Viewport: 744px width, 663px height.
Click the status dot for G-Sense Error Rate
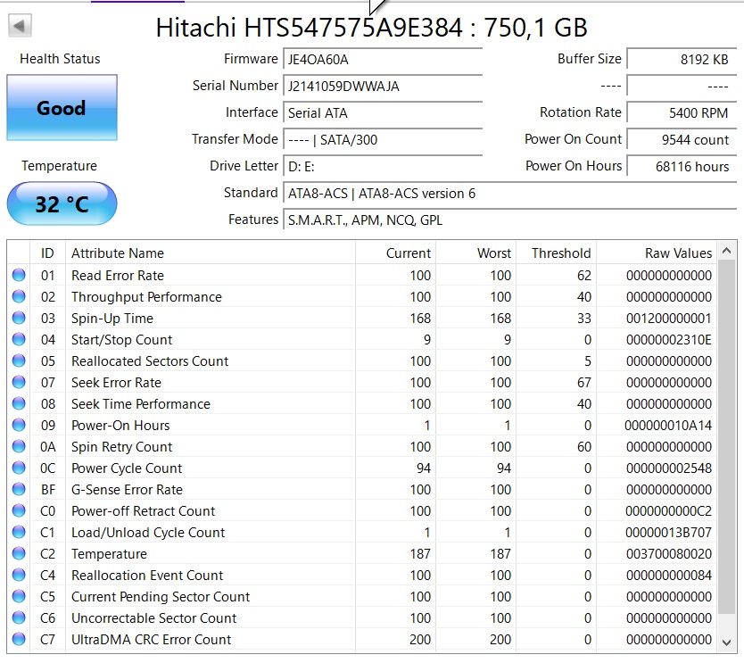19,489
